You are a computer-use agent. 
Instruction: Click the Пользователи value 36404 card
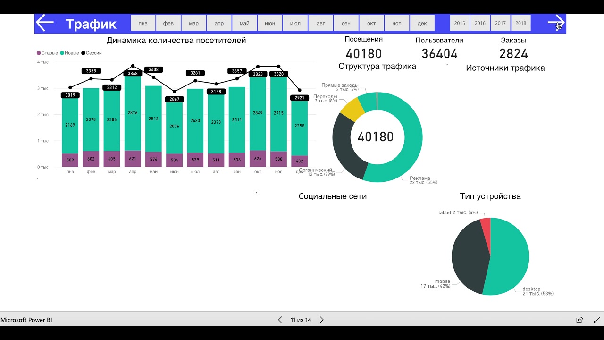[x=439, y=53]
